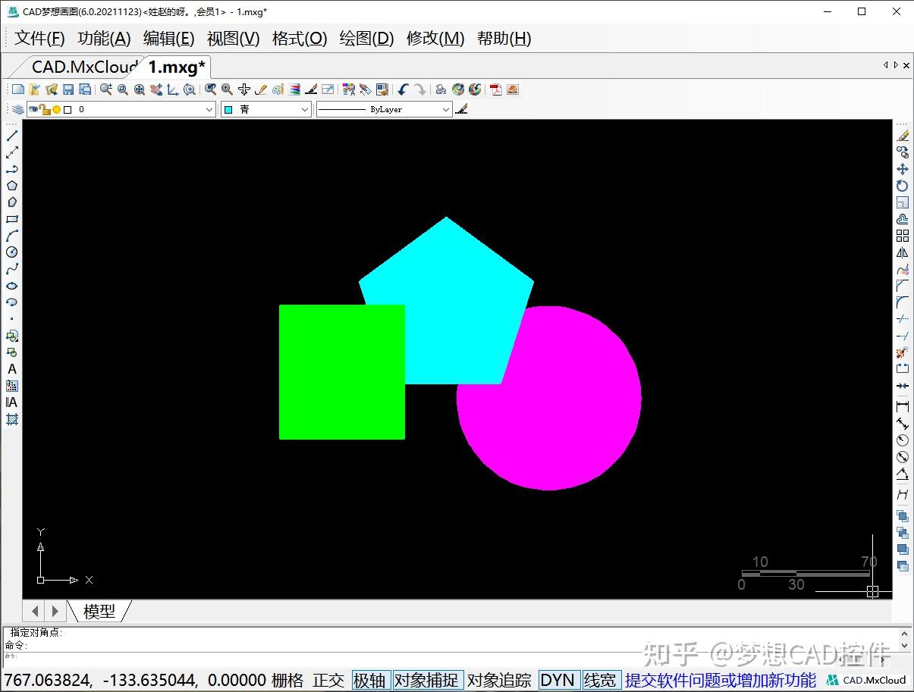Toggle DYN dynamic input mode
Screen dimensions: 914x692
[x=558, y=680]
